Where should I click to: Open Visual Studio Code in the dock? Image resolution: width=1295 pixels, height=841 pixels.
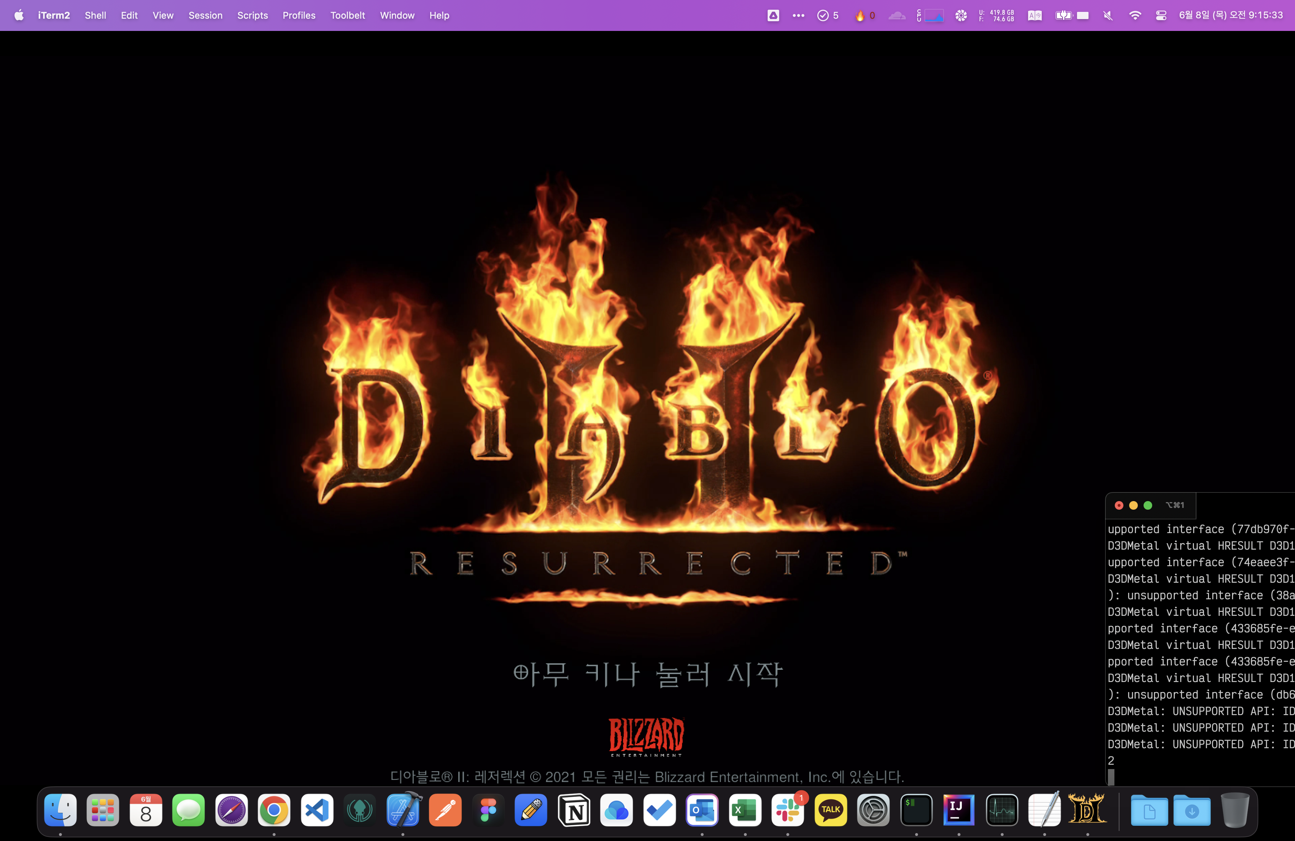point(317,809)
